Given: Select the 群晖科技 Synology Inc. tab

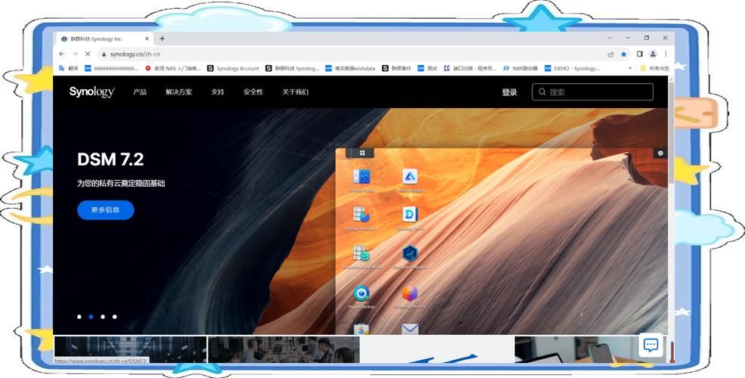Looking at the screenshot, I should coord(104,39).
